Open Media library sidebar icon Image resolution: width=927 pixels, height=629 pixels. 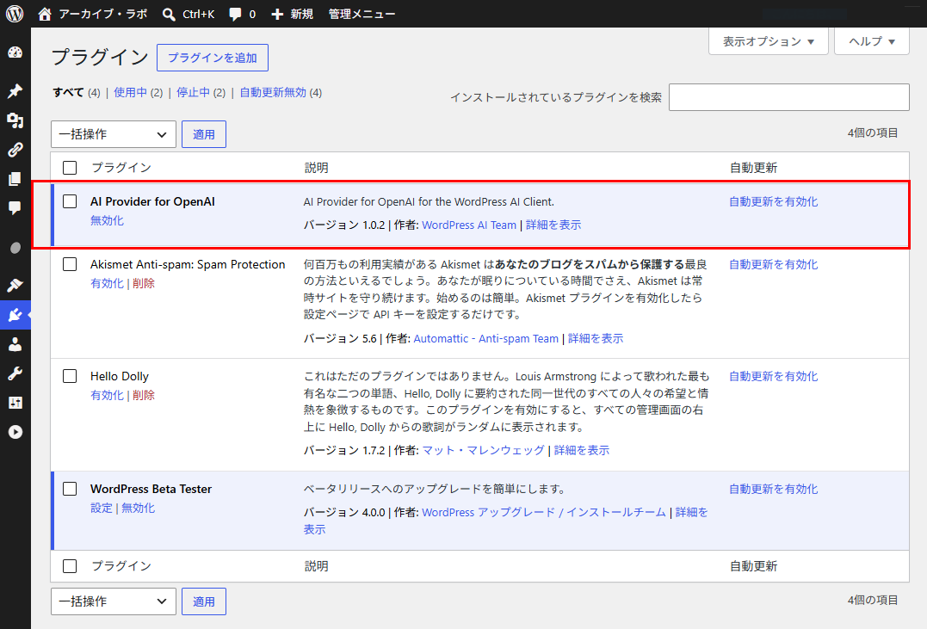(x=15, y=120)
